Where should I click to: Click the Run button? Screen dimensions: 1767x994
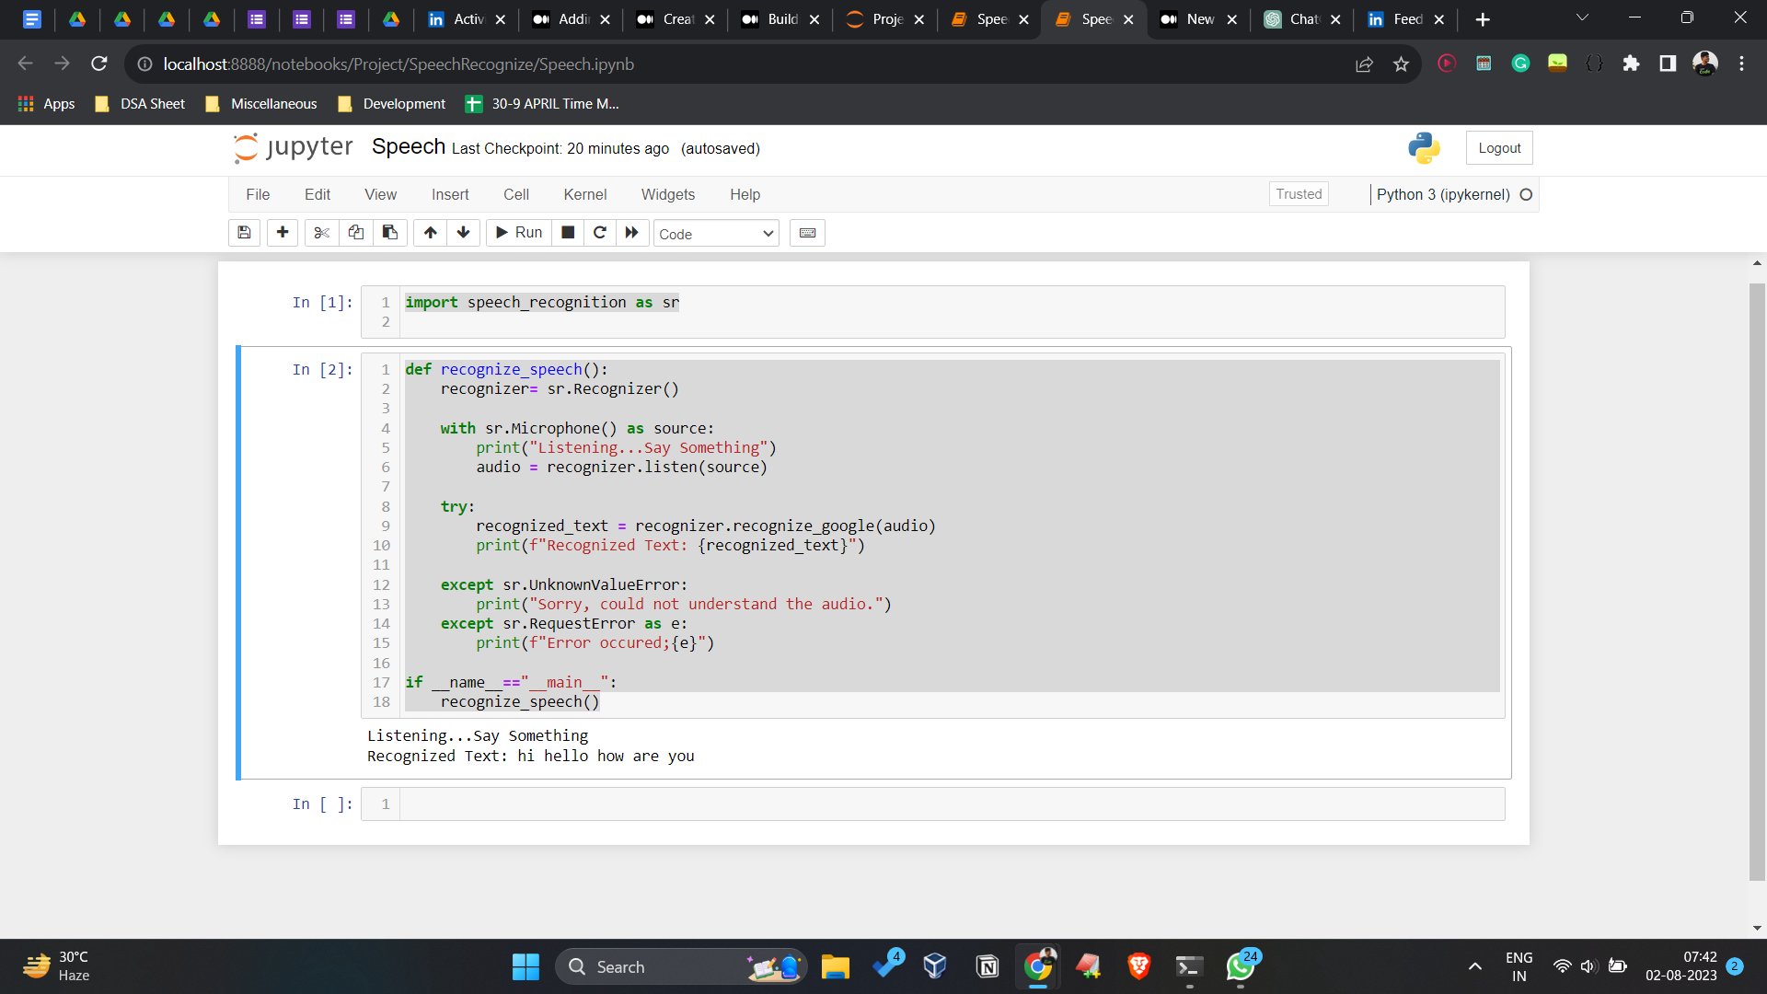519,233
